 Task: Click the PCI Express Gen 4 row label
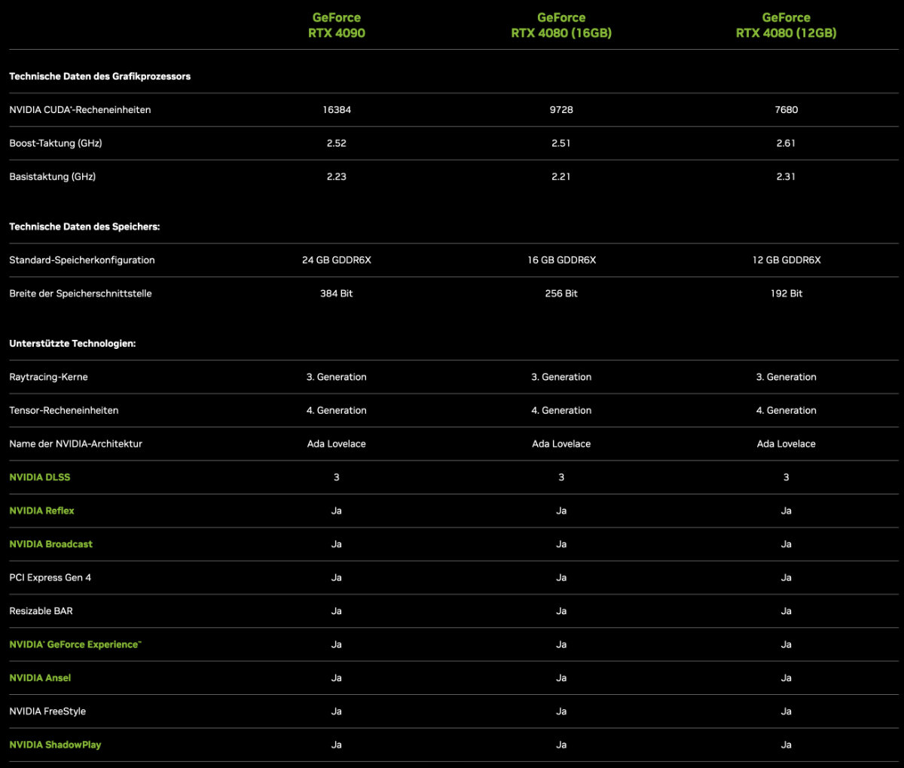pos(50,577)
